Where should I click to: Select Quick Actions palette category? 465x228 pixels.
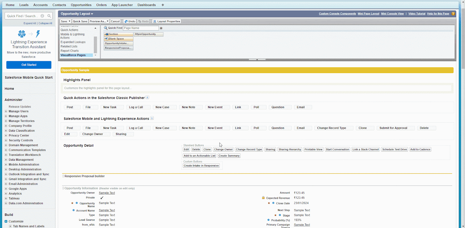(69, 30)
